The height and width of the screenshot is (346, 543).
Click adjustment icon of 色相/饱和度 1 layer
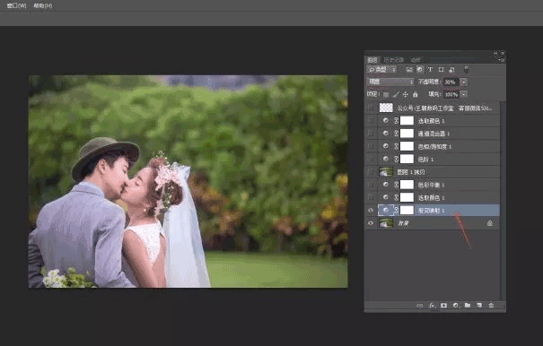(x=385, y=146)
